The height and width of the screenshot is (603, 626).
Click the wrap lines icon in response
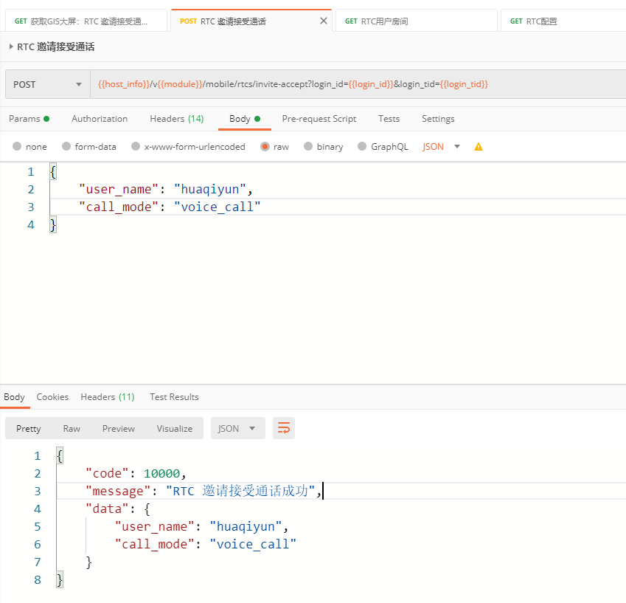284,428
